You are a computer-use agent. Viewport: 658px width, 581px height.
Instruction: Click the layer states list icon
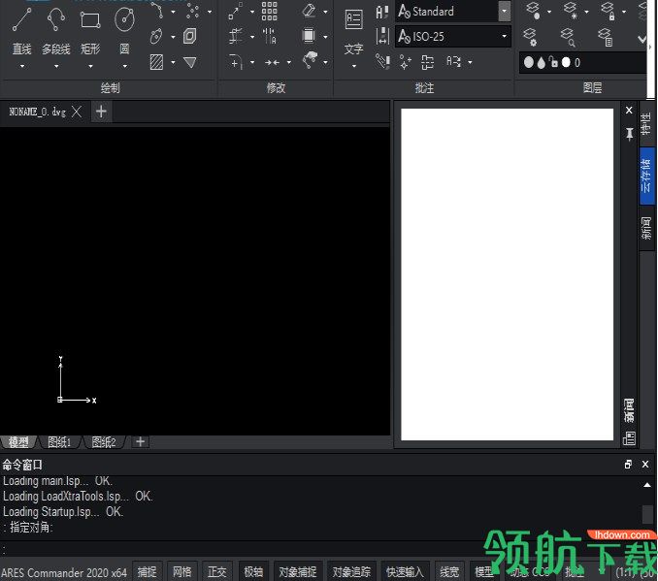(x=606, y=37)
